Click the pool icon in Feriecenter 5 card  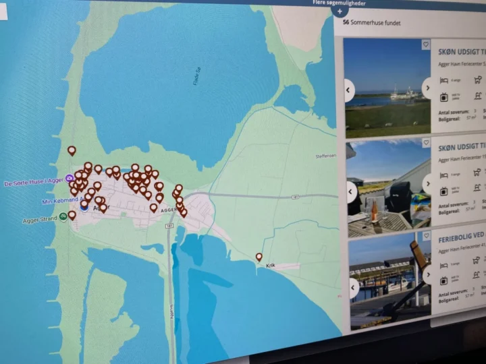[x=478, y=96]
